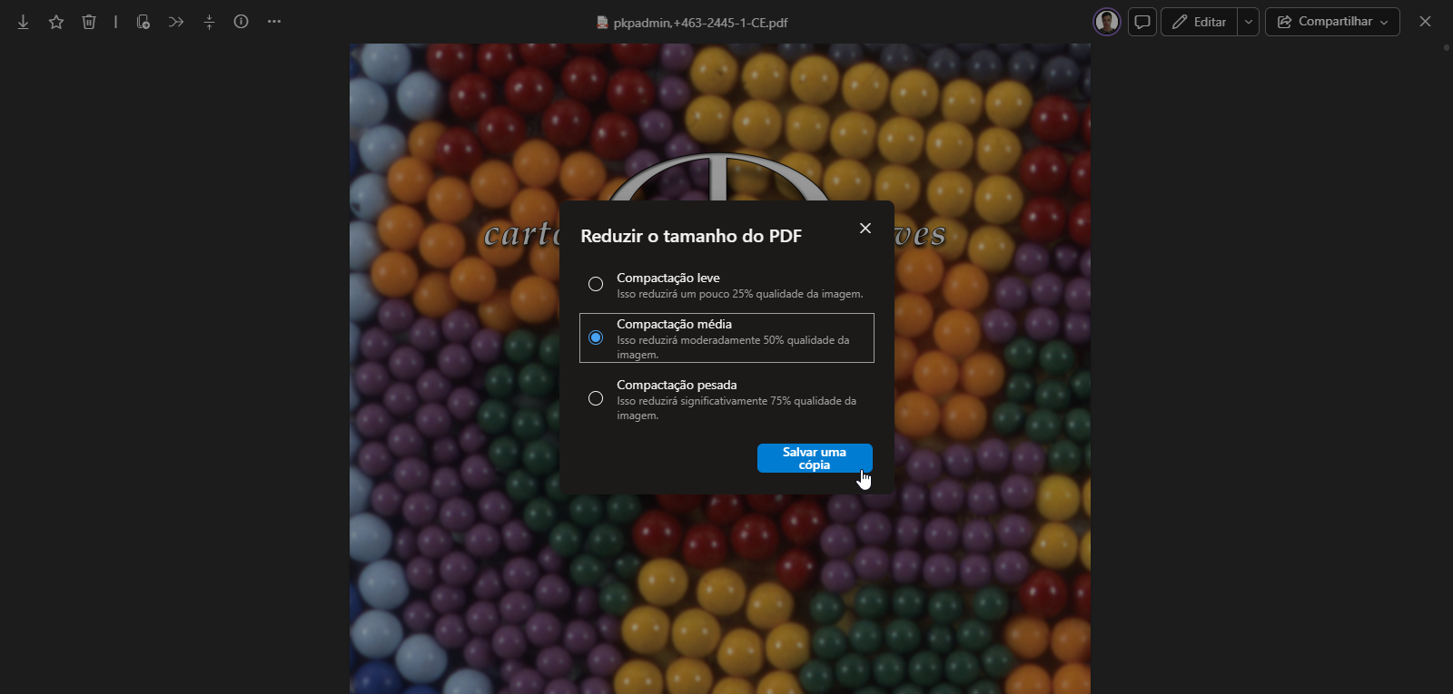Click the user profile avatar
1453x694 pixels.
click(1106, 22)
